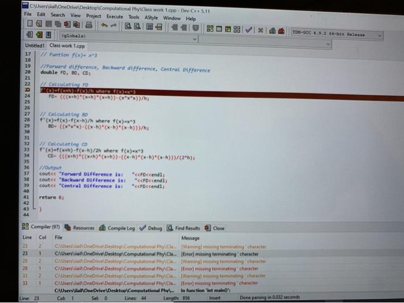Click the Compile icon with four colored squares

click(x=210, y=29)
